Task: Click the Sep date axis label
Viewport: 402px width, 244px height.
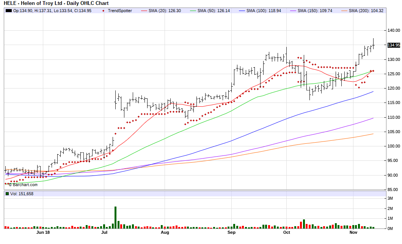Action: click(231, 232)
